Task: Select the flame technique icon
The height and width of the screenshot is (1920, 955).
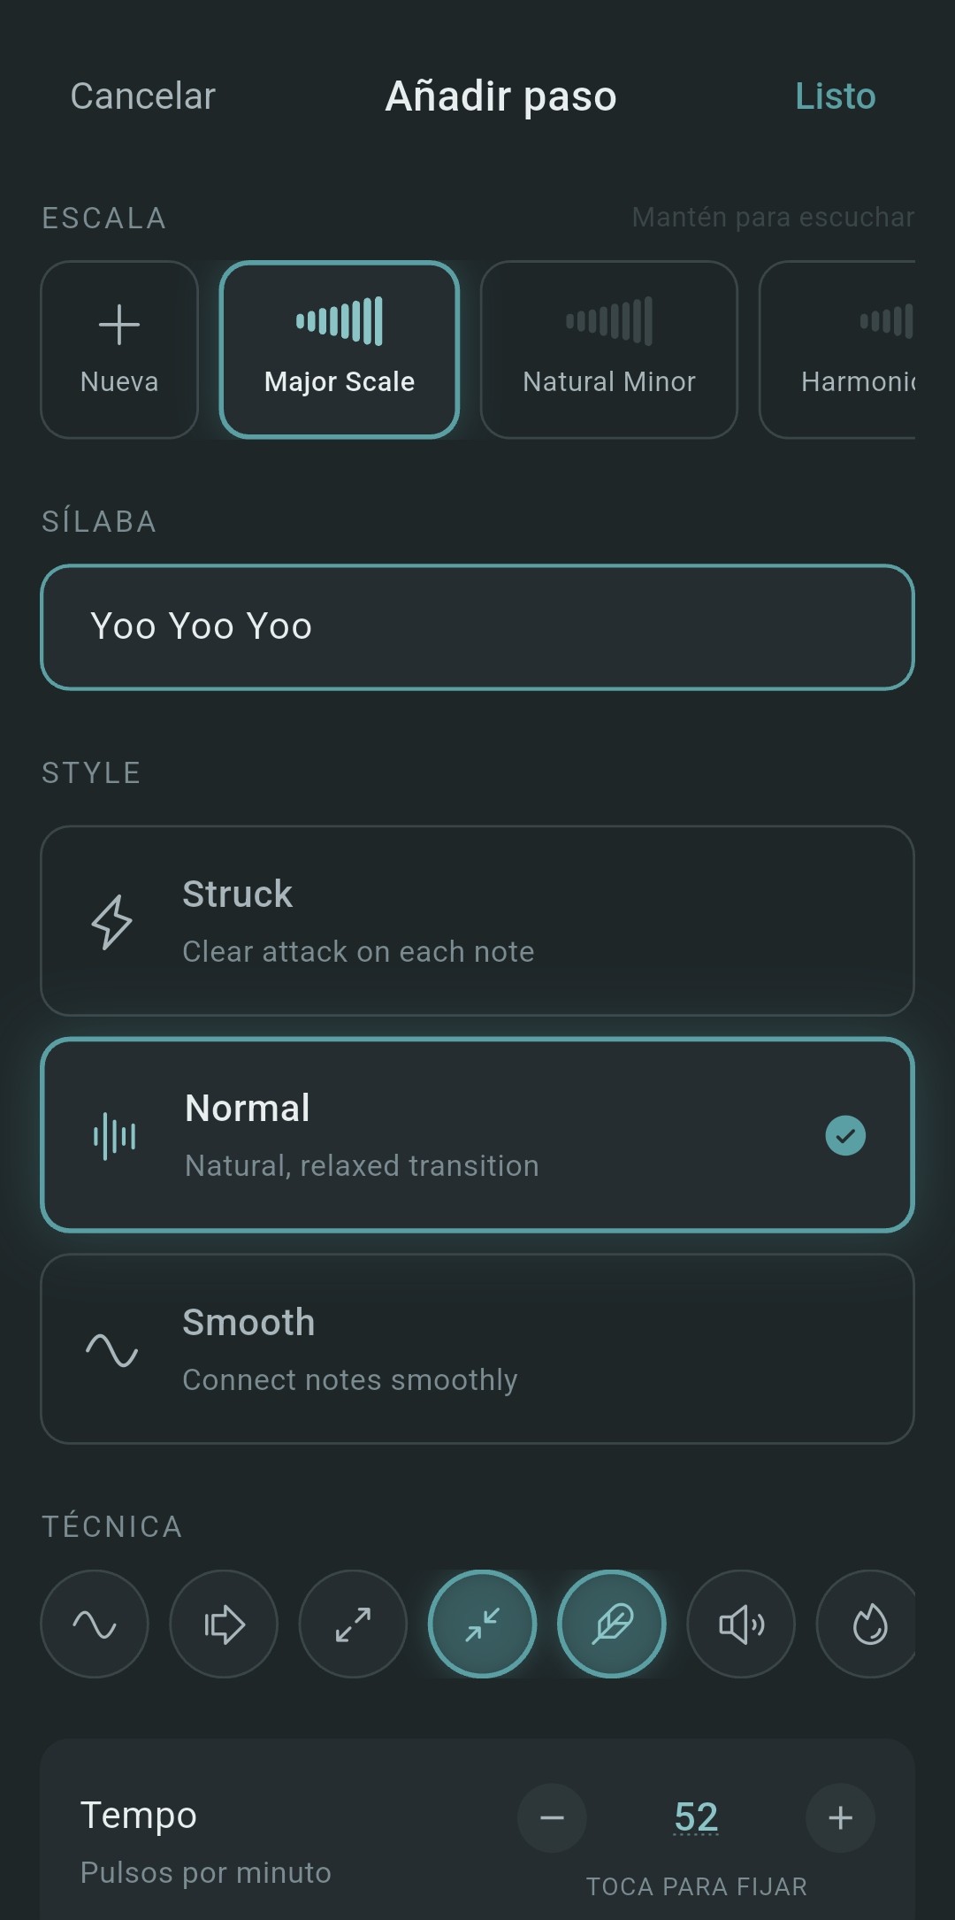Action: 868,1624
